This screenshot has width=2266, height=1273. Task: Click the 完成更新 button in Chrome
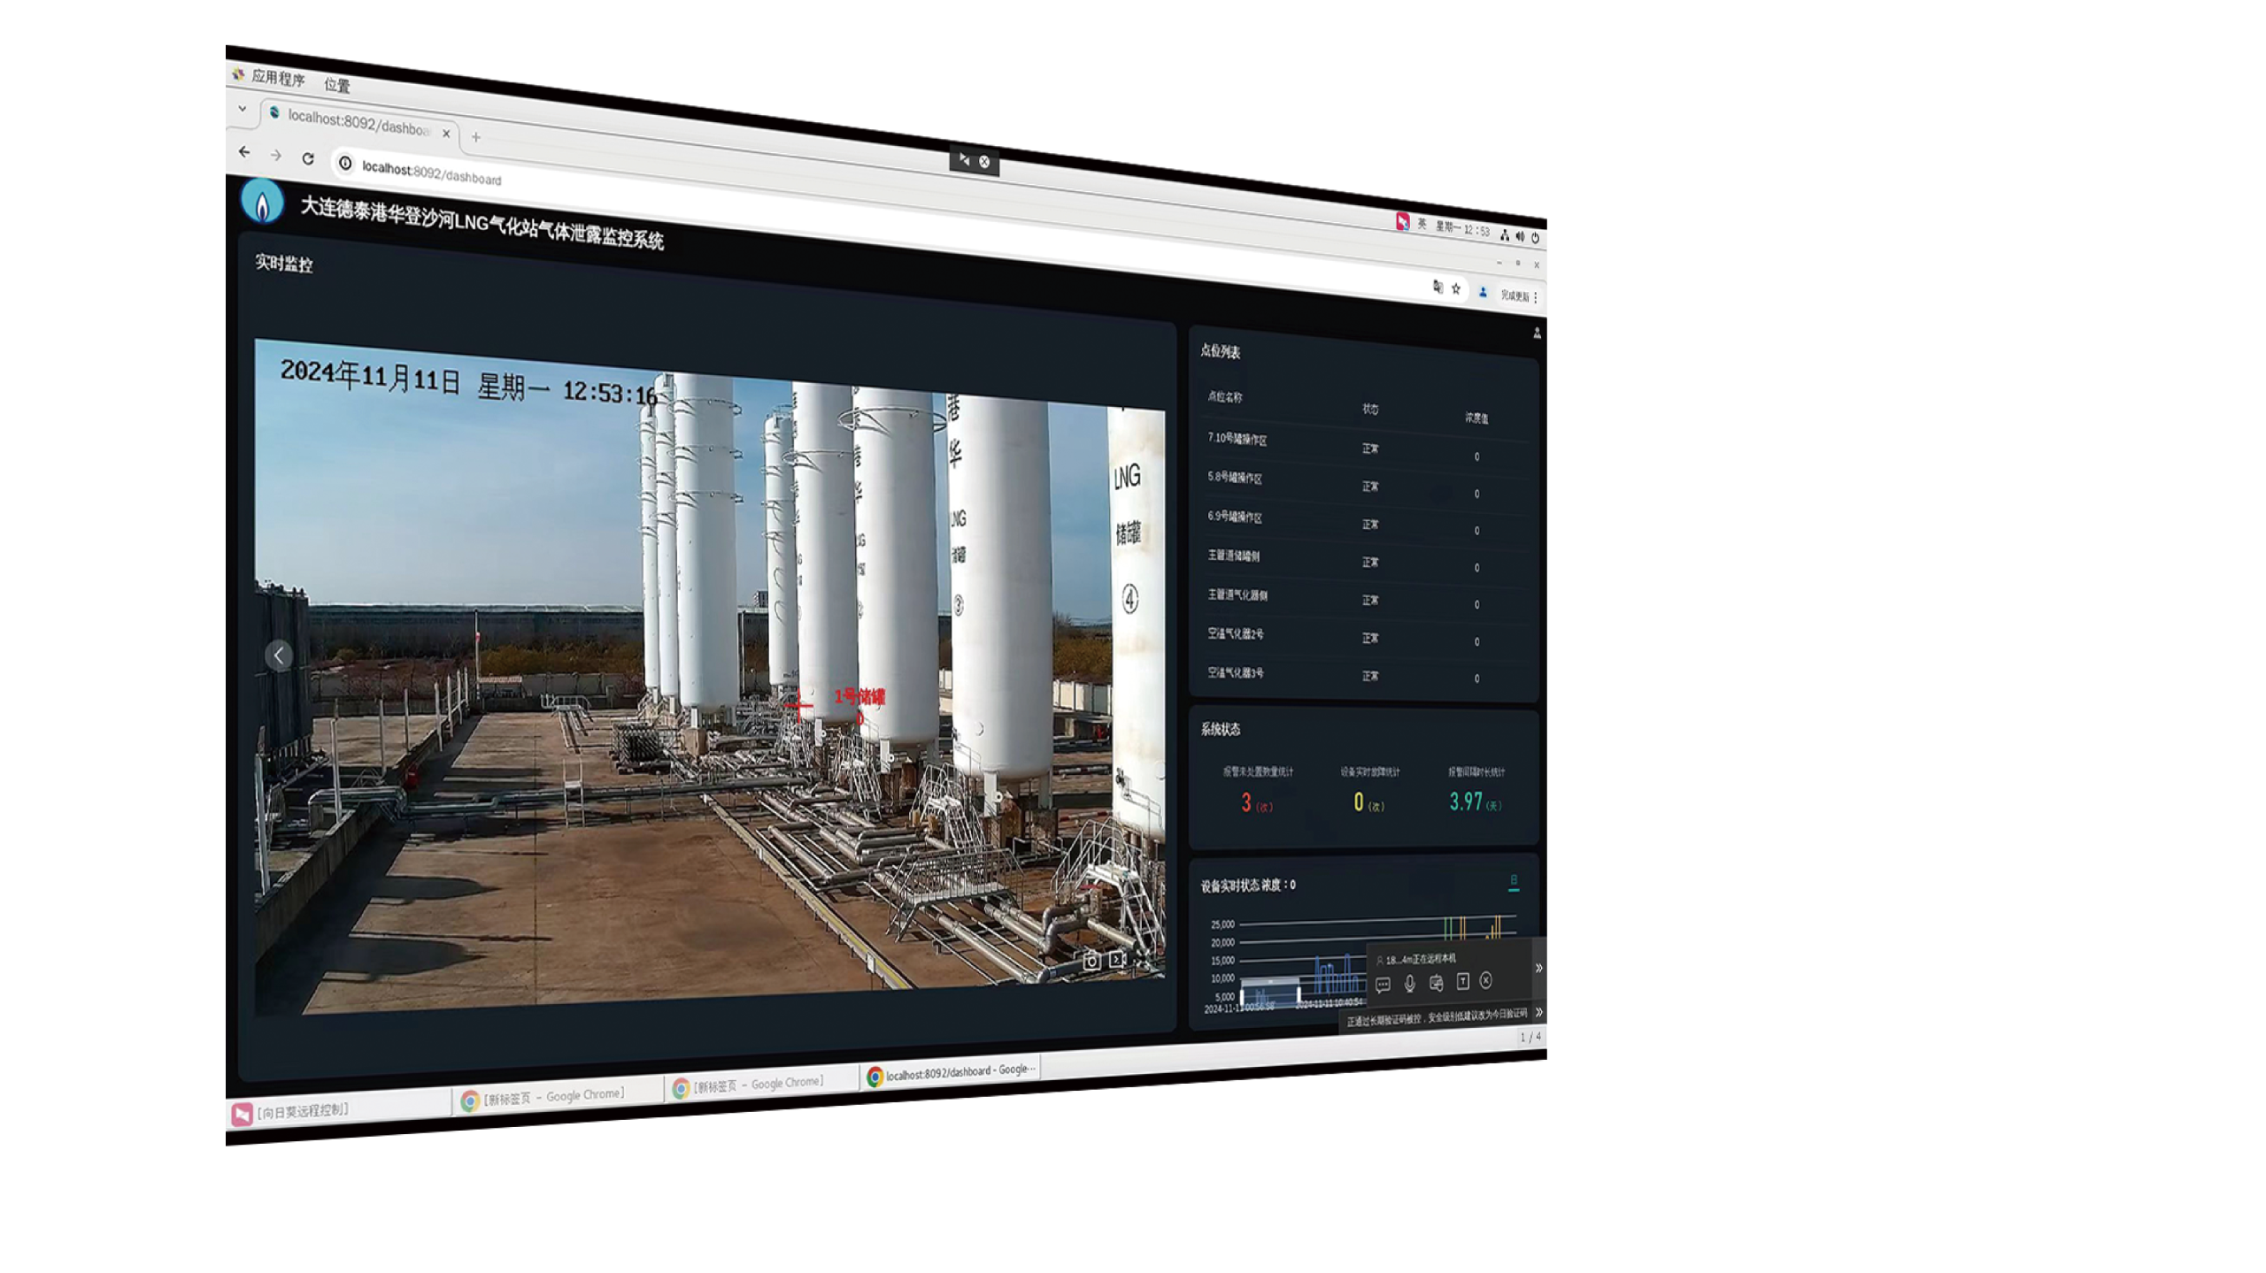pyautogui.click(x=1515, y=295)
